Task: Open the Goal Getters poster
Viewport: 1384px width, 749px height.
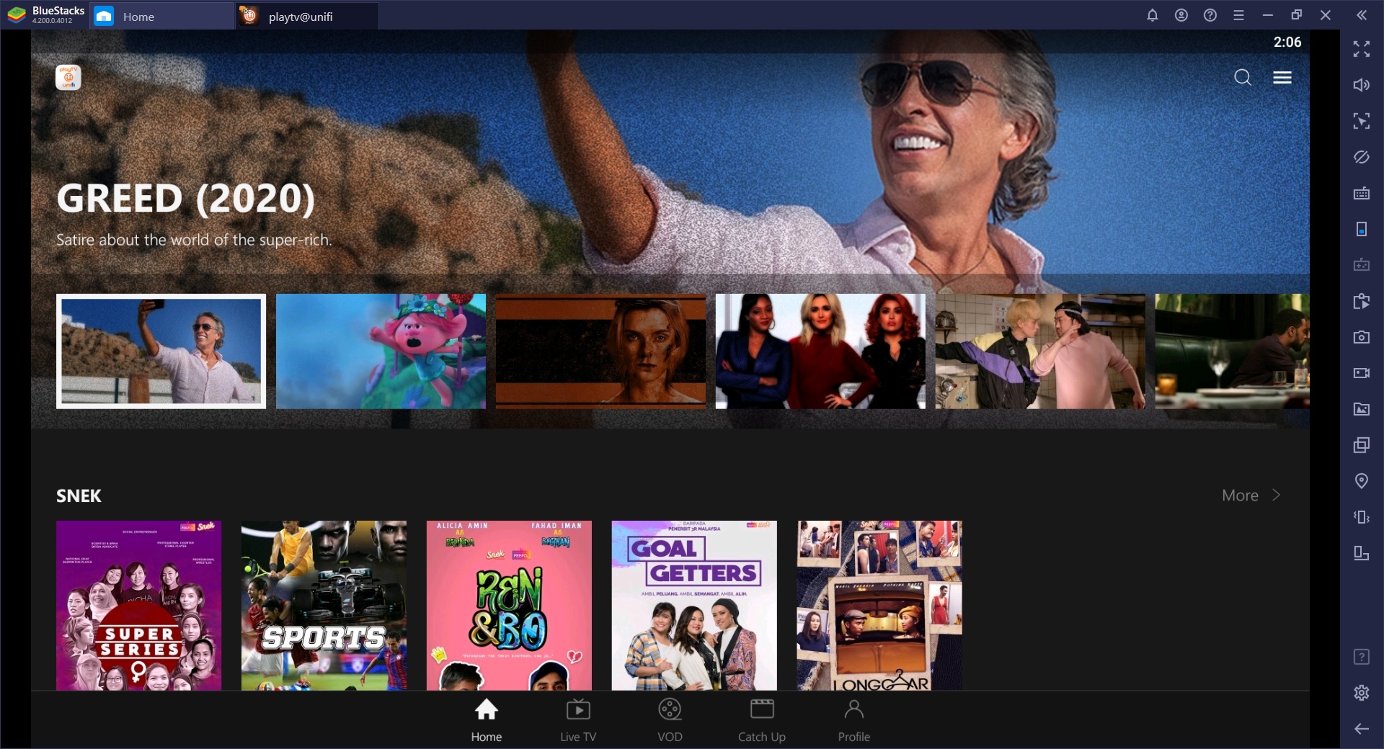Action: (x=694, y=606)
